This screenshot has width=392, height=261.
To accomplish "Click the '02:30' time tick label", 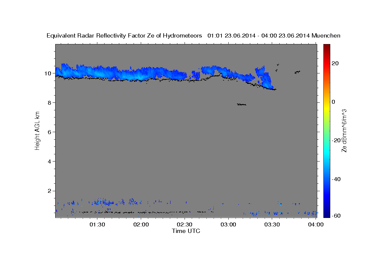I will pyautogui.click(x=185, y=224).
